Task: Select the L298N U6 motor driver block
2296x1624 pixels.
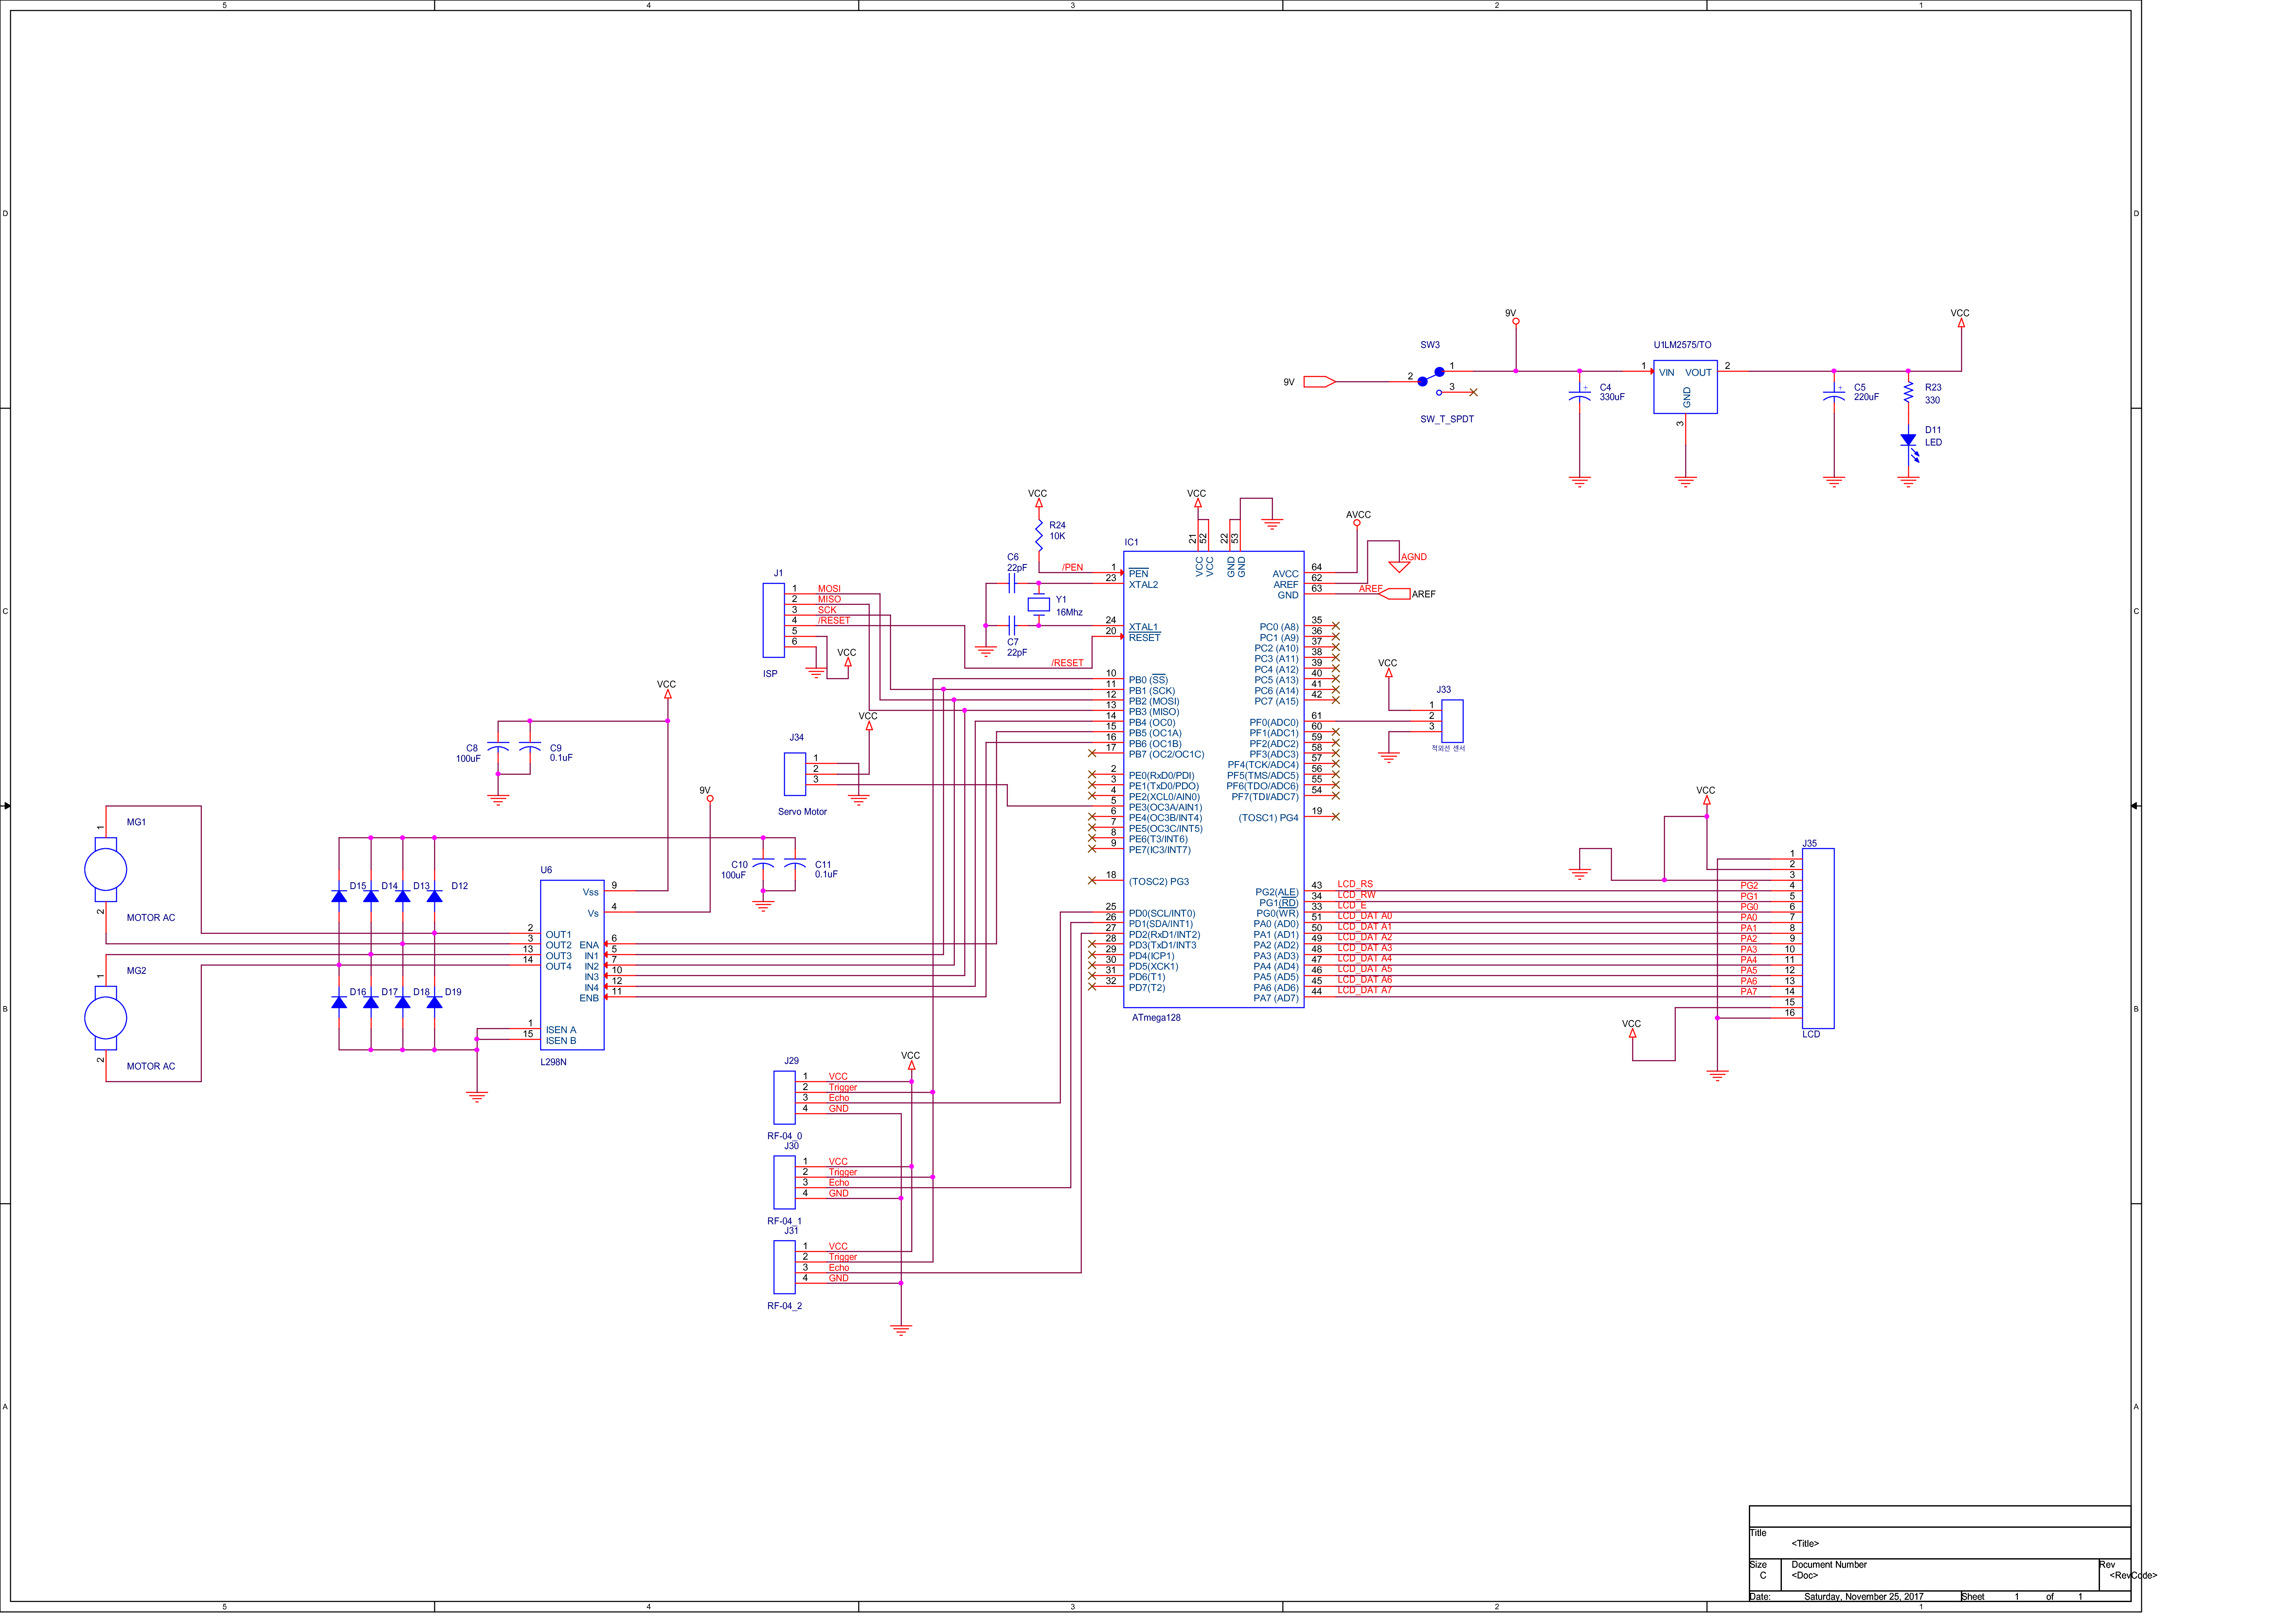Action: tap(572, 965)
